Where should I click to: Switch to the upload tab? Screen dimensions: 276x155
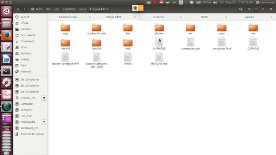pos(250,17)
